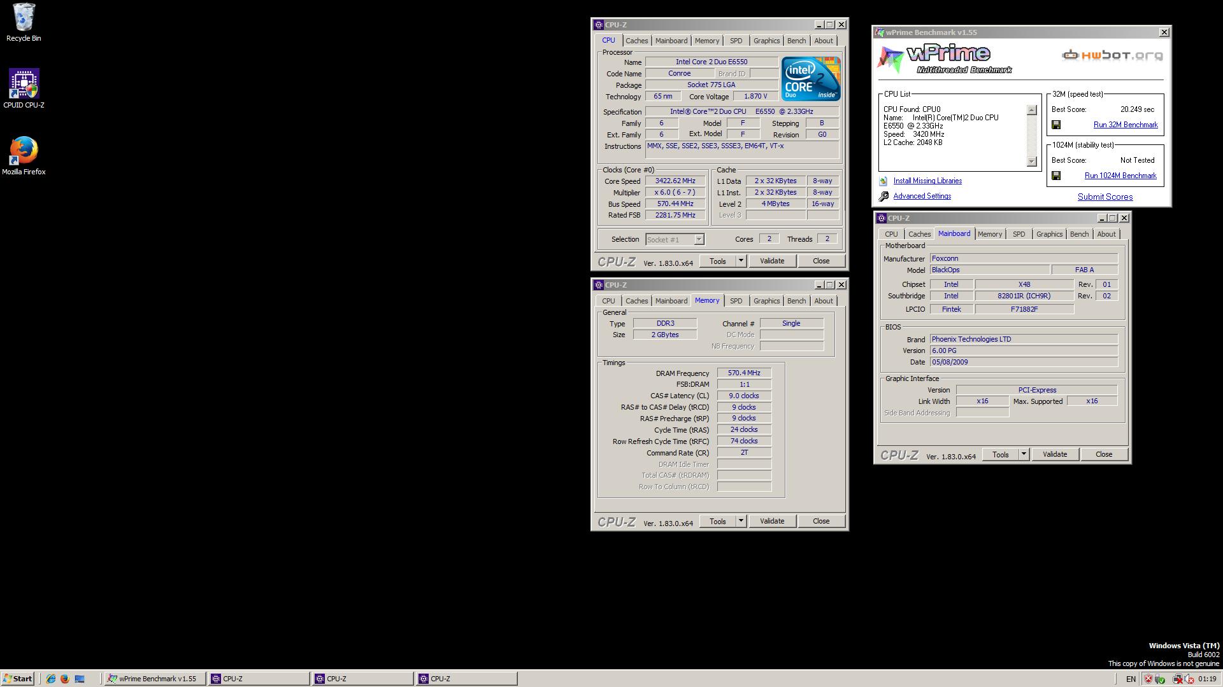Click the wrench icon beside Advanced Settings
Screen dimensions: 1223x687
point(883,197)
